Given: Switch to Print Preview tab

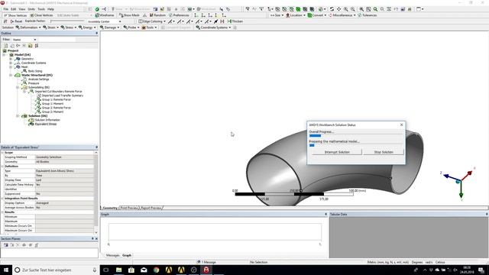Looking at the screenshot, I should [x=129, y=208].
